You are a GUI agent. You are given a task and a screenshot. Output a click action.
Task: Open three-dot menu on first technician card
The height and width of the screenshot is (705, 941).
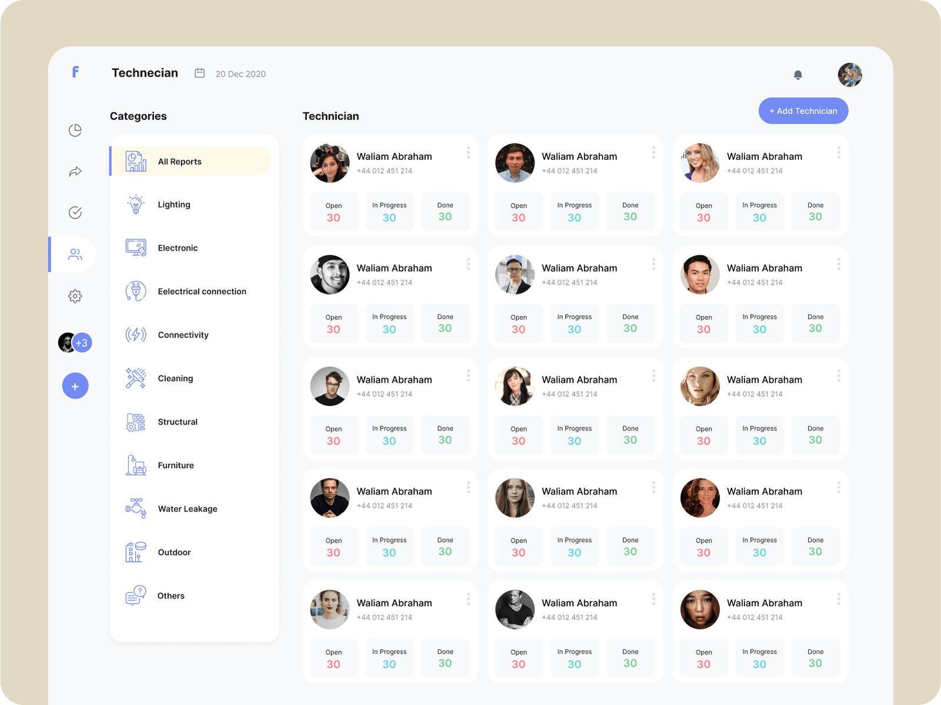468,153
